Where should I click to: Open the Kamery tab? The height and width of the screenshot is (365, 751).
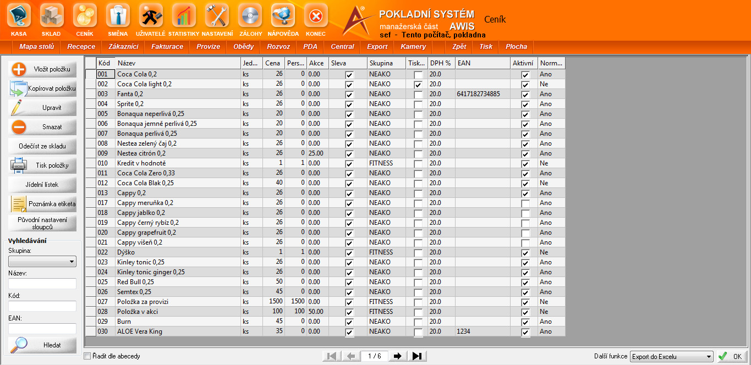click(x=413, y=47)
